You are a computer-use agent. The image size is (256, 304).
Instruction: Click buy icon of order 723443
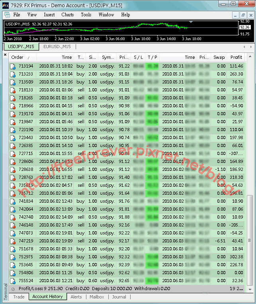pyautogui.click(x=13, y=138)
